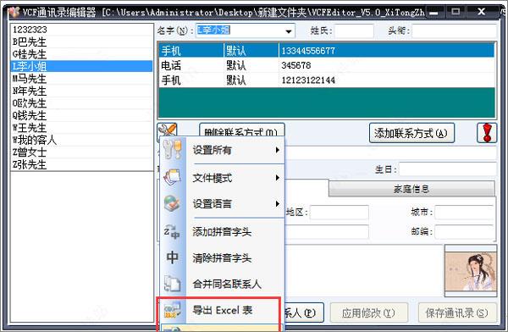Image resolution: width=508 pixels, height=332 pixels.
Task: Close the VCF editor window
Action: click(x=482, y=12)
